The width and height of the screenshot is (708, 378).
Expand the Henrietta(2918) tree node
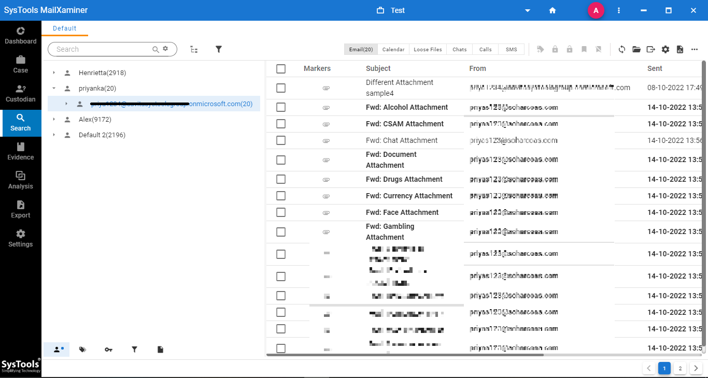point(54,73)
